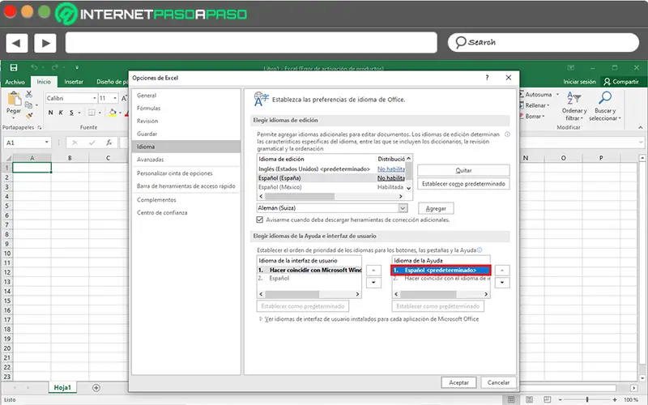Toggle underline S formatting
The width and height of the screenshot is (648, 405).
pyautogui.click(x=71, y=113)
